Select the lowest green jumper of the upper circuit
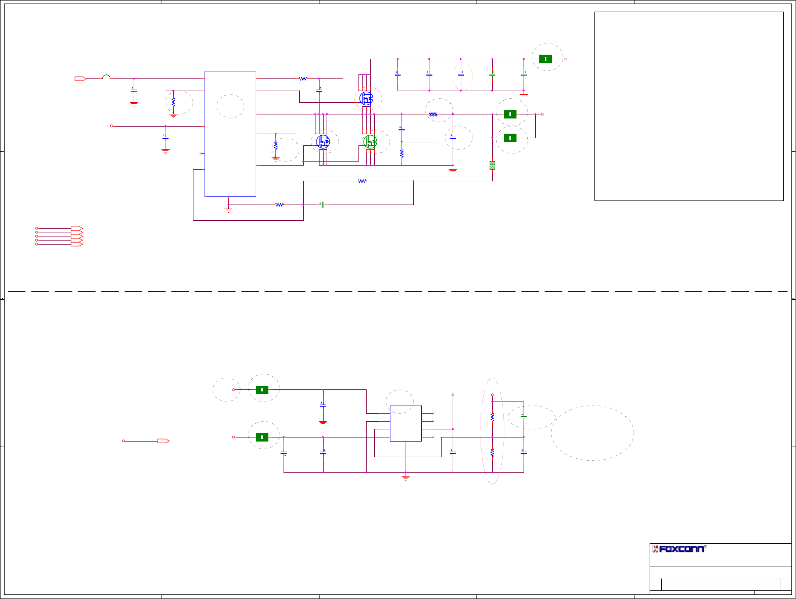Image resolution: width=796 pixels, height=599 pixels. tap(510, 138)
